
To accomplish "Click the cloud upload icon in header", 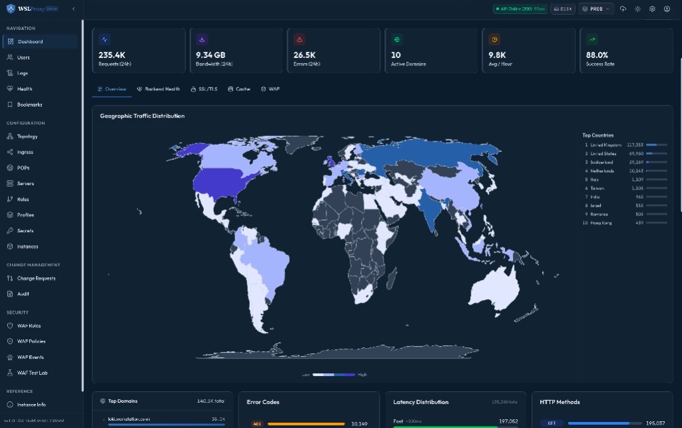I will 623,9.
